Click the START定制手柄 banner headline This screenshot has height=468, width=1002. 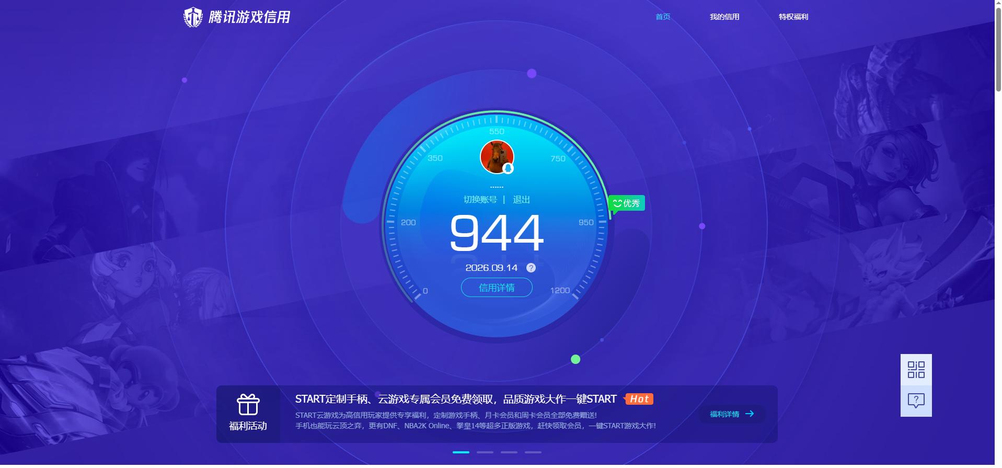[456, 399]
